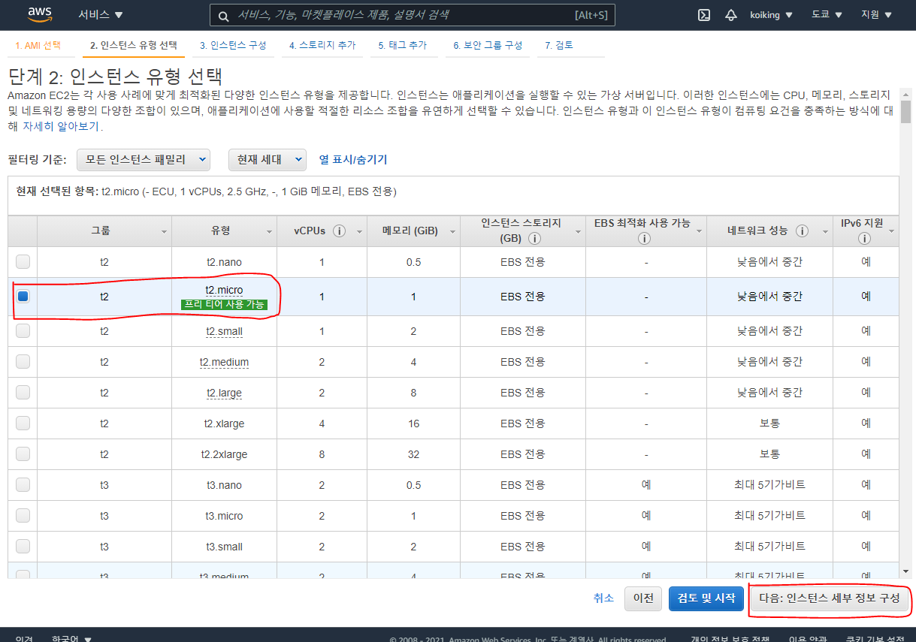Viewport: 916px width, 642px height.
Task: Select the t2.medium row checkbox
Action: point(23,361)
